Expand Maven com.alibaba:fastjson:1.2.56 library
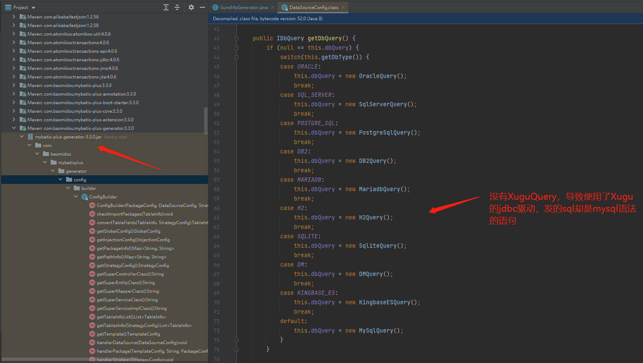The image size is (643, 363). (x=14, y=17)
